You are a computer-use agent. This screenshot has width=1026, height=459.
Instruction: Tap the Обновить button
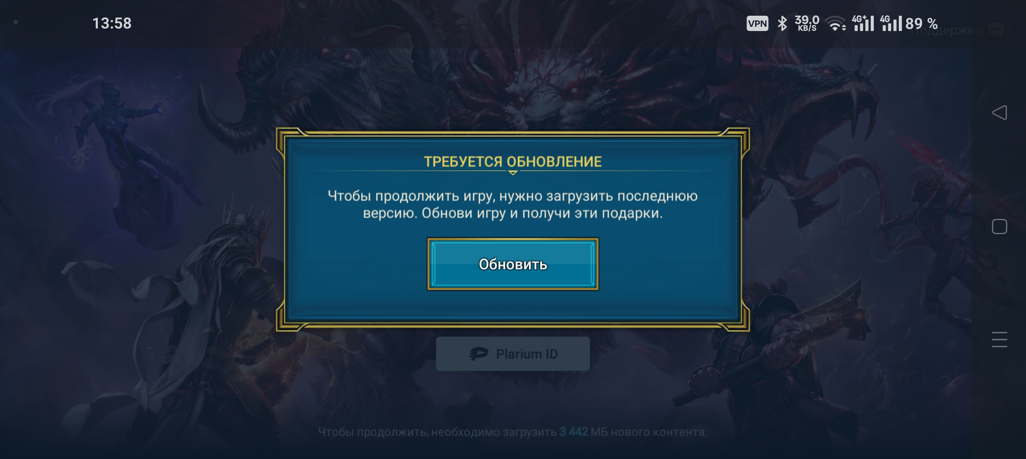[513, 264]
